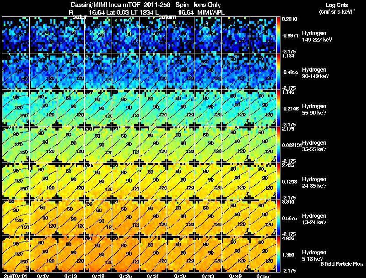Viewport: 366px width, 278px height.
Task: Click the 'Hydrogen 149-227 keV' row label
Action: (x=317, y=37)
